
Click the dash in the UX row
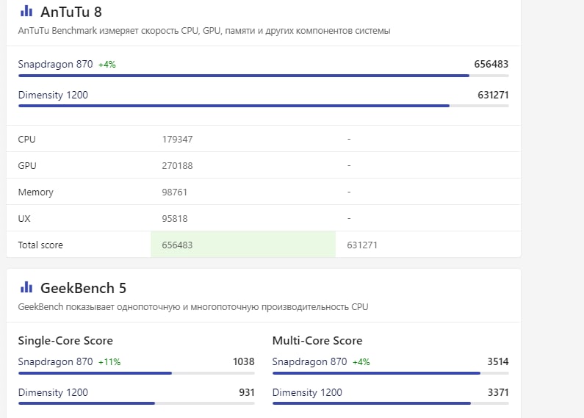[x=349, y=218]
